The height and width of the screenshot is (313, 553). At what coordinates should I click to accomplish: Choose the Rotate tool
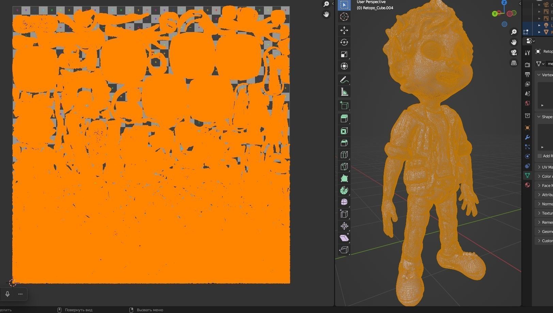(x=344, y=42)
